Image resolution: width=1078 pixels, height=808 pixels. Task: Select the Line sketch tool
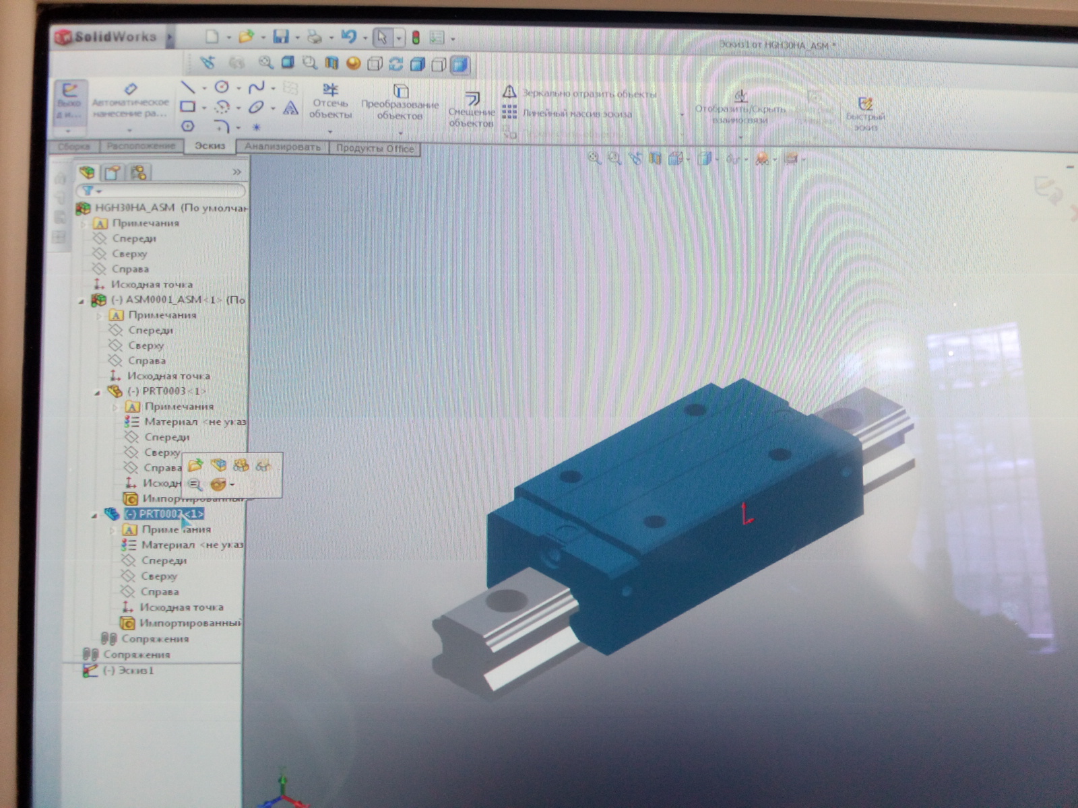(x=188, y=88)
